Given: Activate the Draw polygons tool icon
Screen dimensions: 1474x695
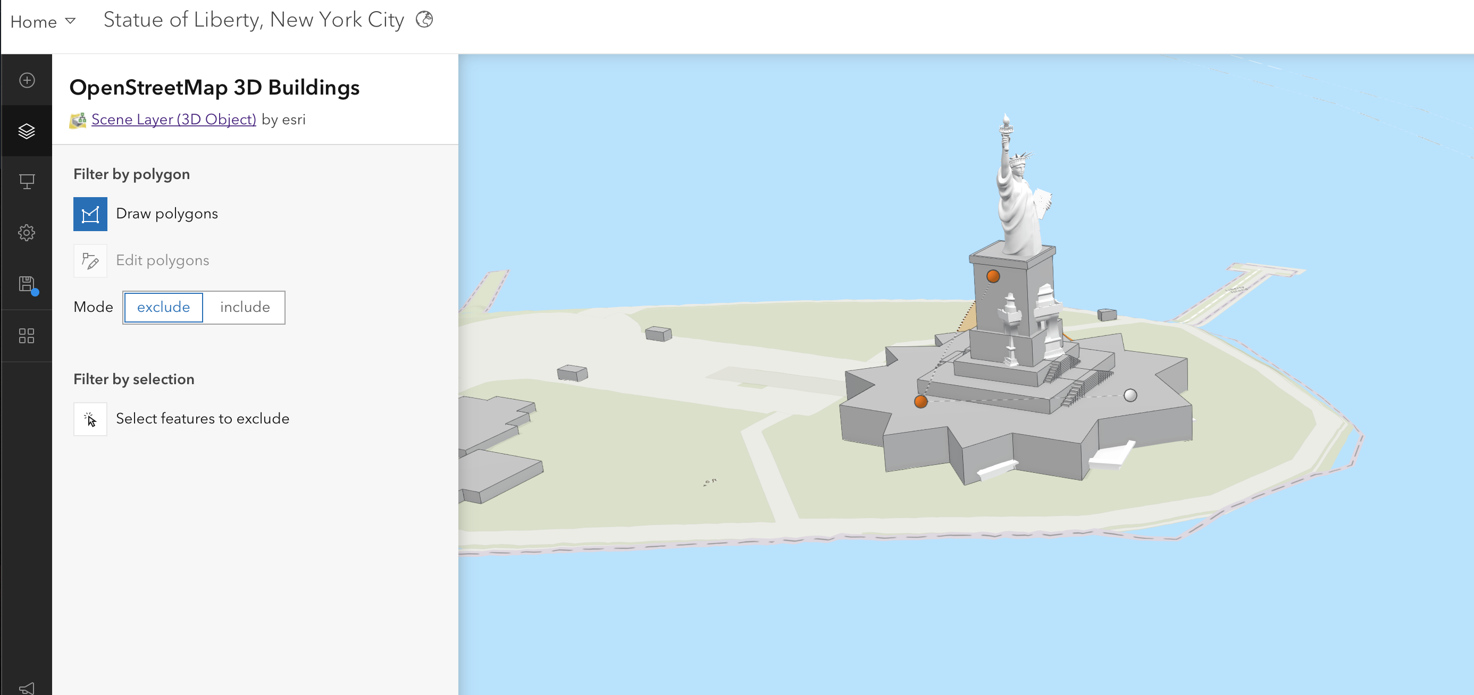Looking at the screenshot, I should pos(90,214).
